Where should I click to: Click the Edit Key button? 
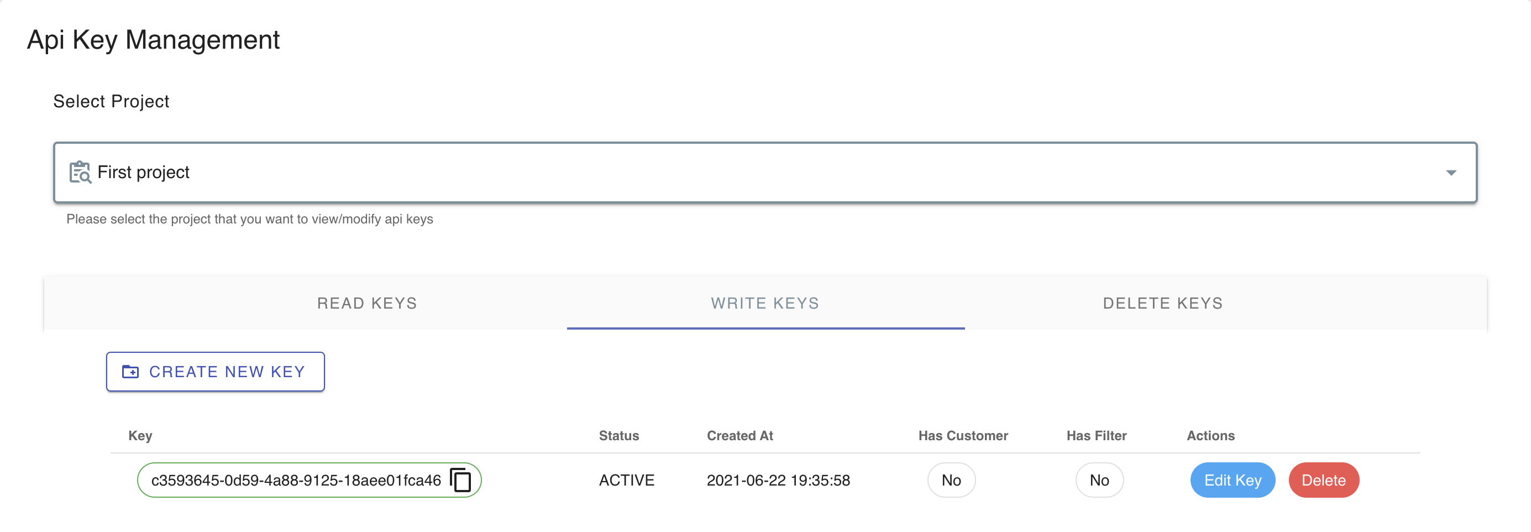tap(1232, 479)
